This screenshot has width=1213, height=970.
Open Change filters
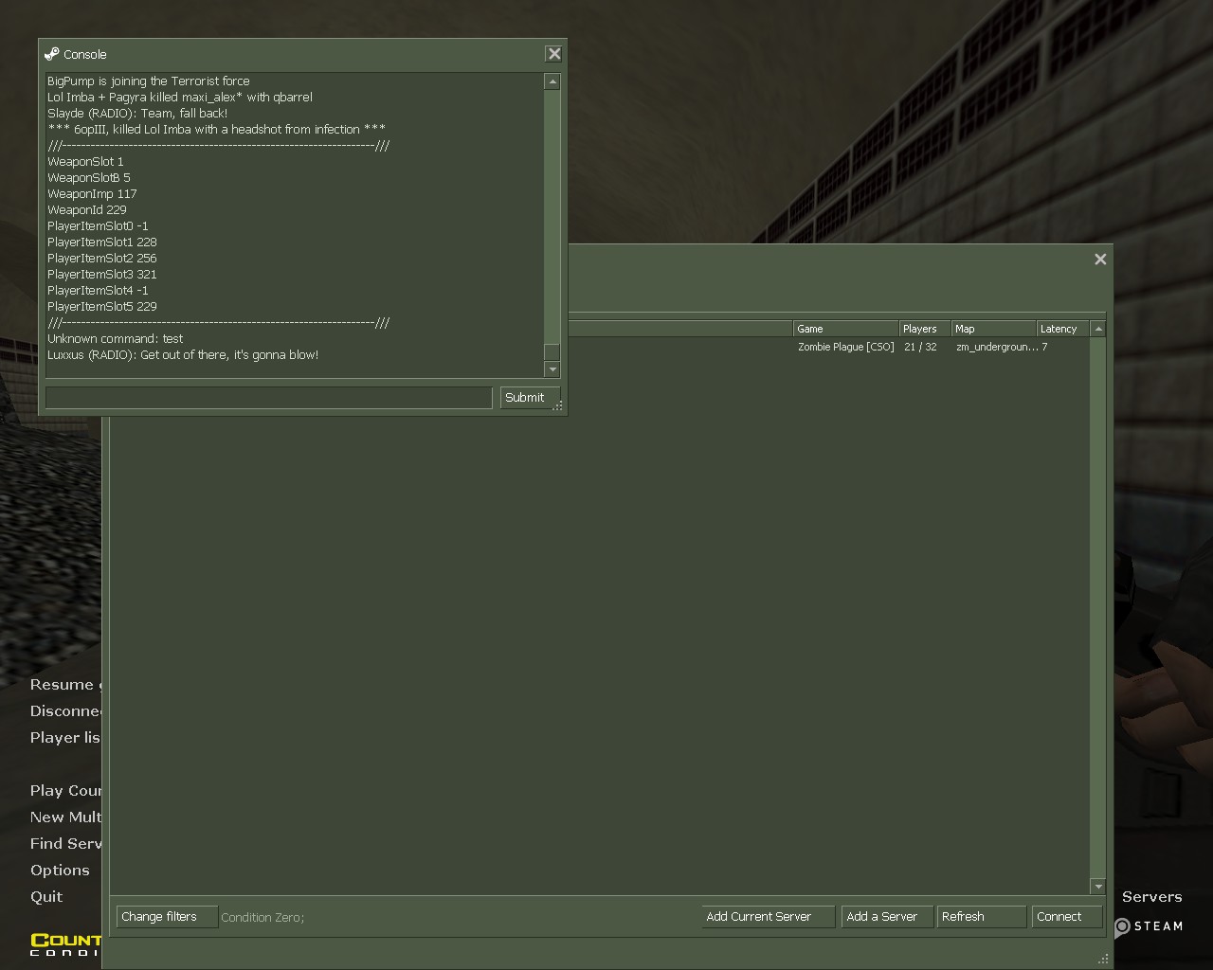tap(167, 917)
